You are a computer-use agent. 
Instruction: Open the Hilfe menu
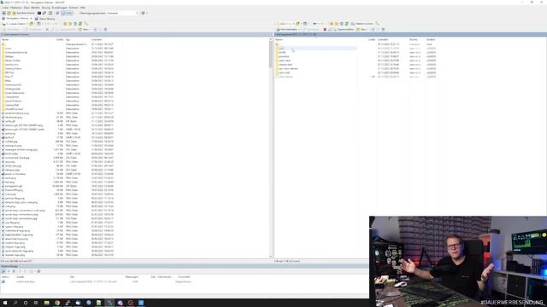tap(82, 8)
